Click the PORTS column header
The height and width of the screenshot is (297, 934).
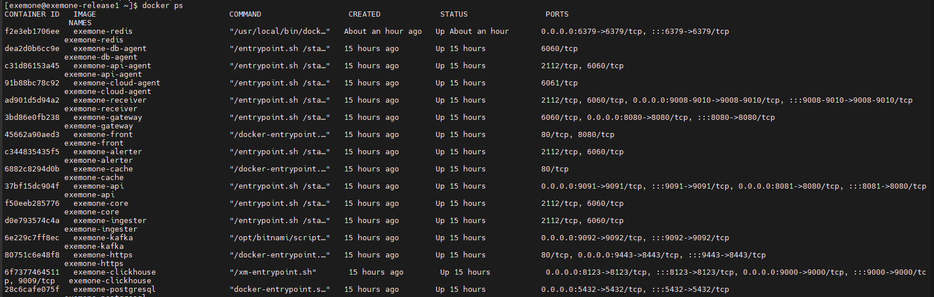tap(557, 14)
